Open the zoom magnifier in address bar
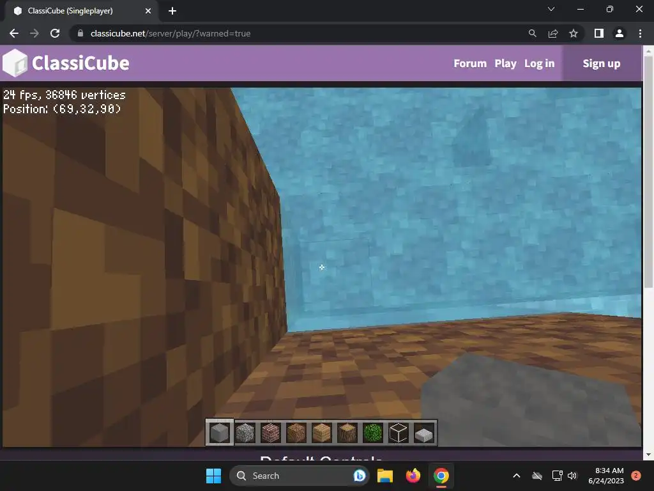This screenshot has height=491, width=654. pos(532,33)
